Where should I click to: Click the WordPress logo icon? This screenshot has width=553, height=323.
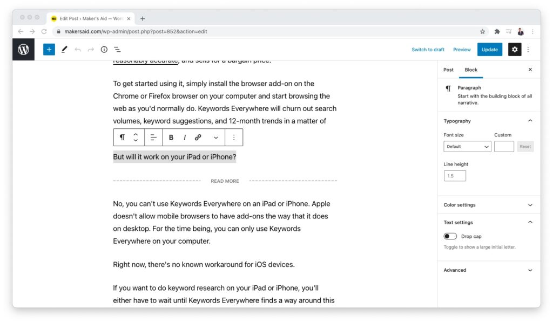23,49
